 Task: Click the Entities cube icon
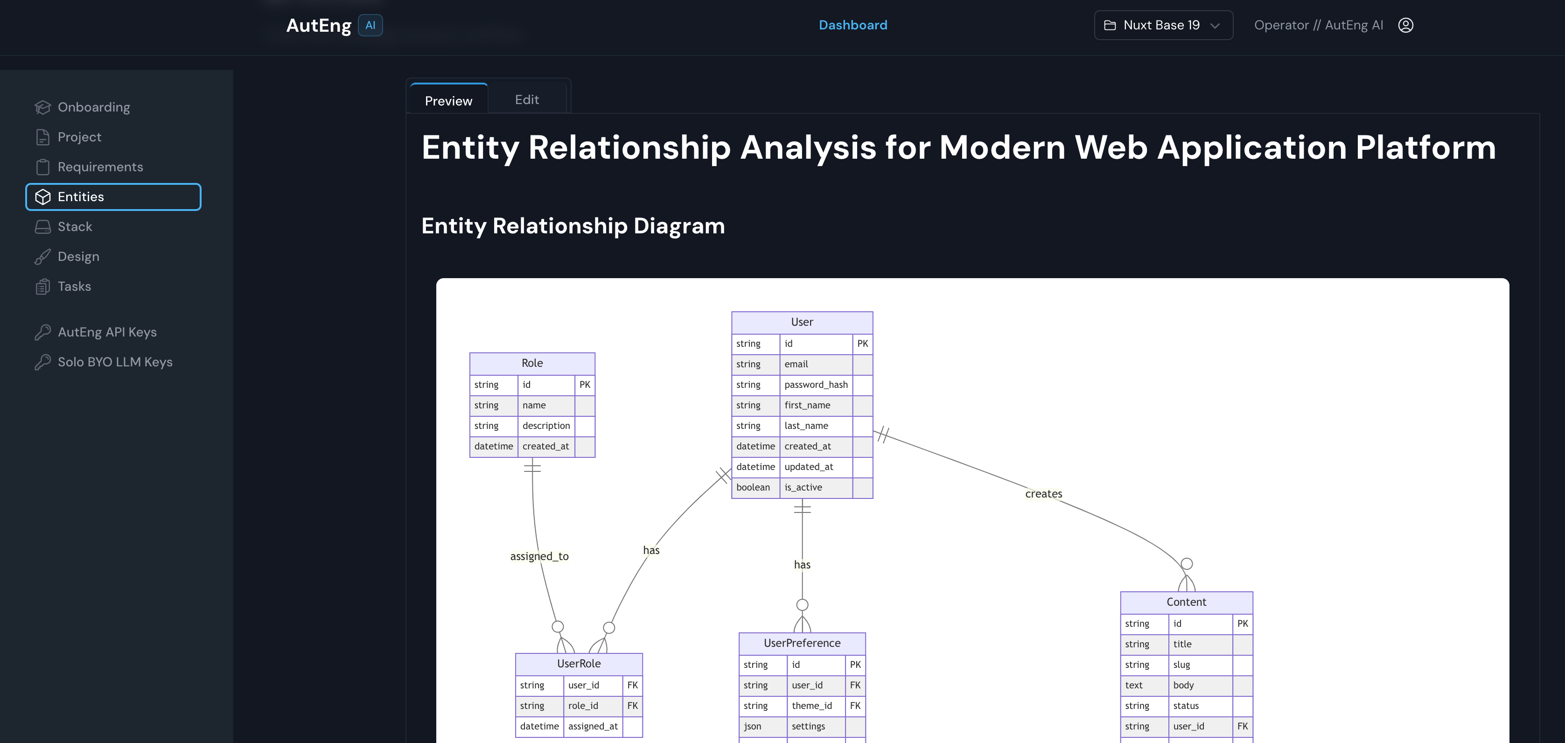(42, 197)
